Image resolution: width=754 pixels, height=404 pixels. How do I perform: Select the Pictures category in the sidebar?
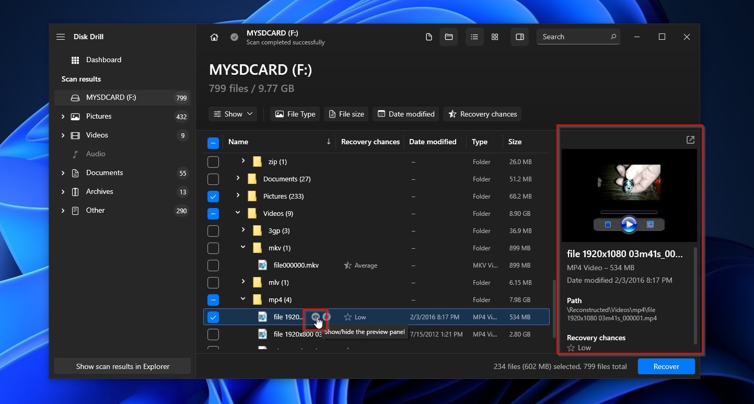coord(99,116)
